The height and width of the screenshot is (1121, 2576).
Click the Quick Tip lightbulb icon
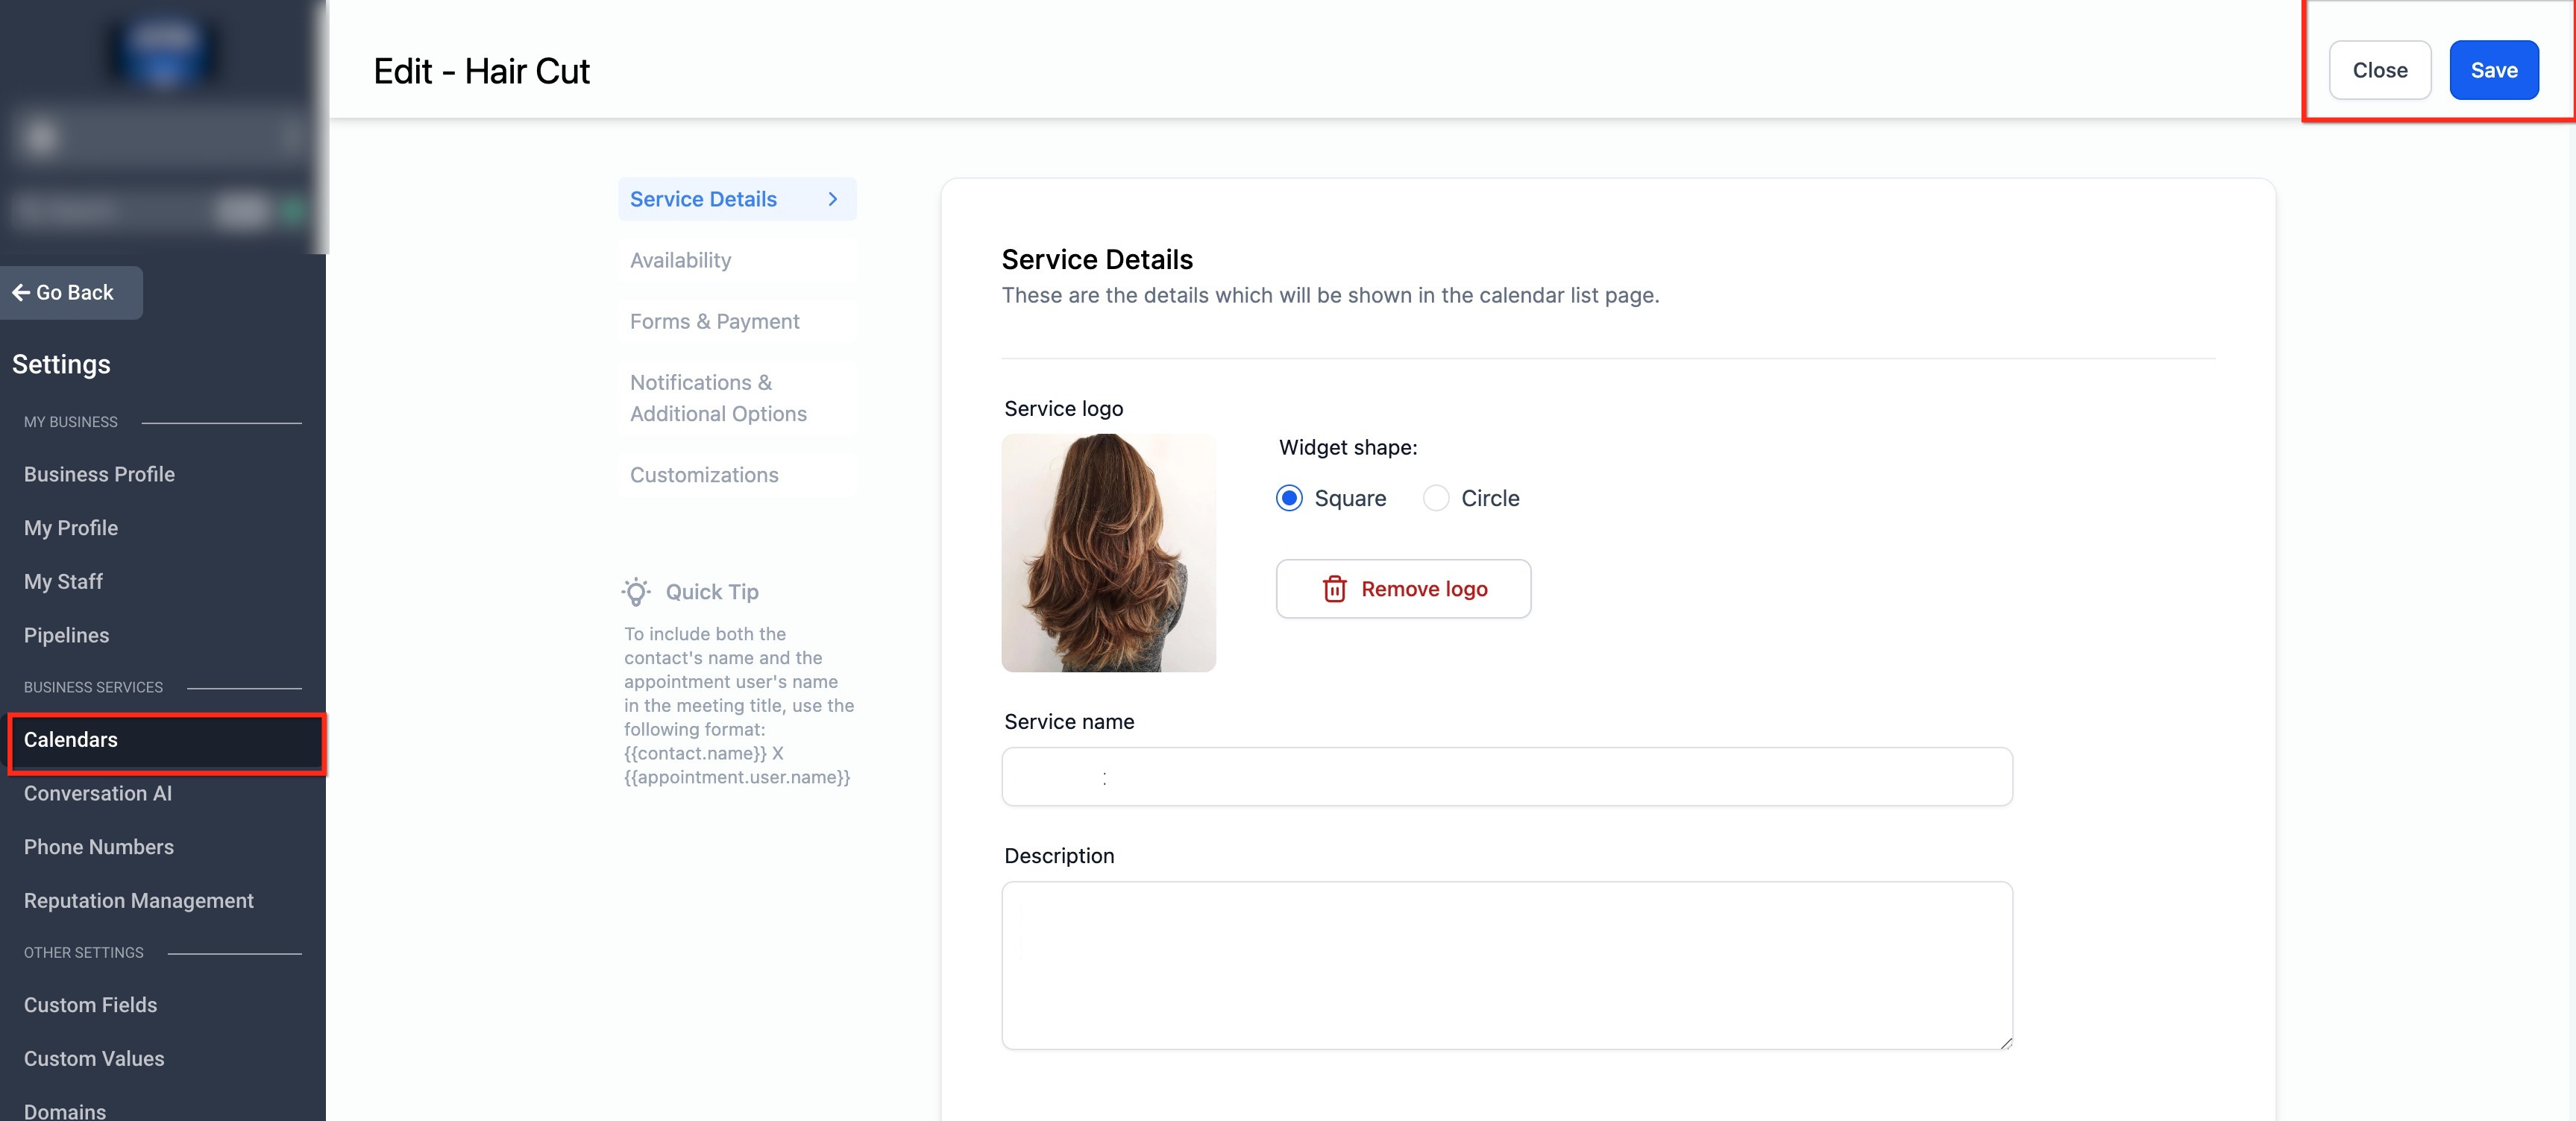click(x=636, y=592)
